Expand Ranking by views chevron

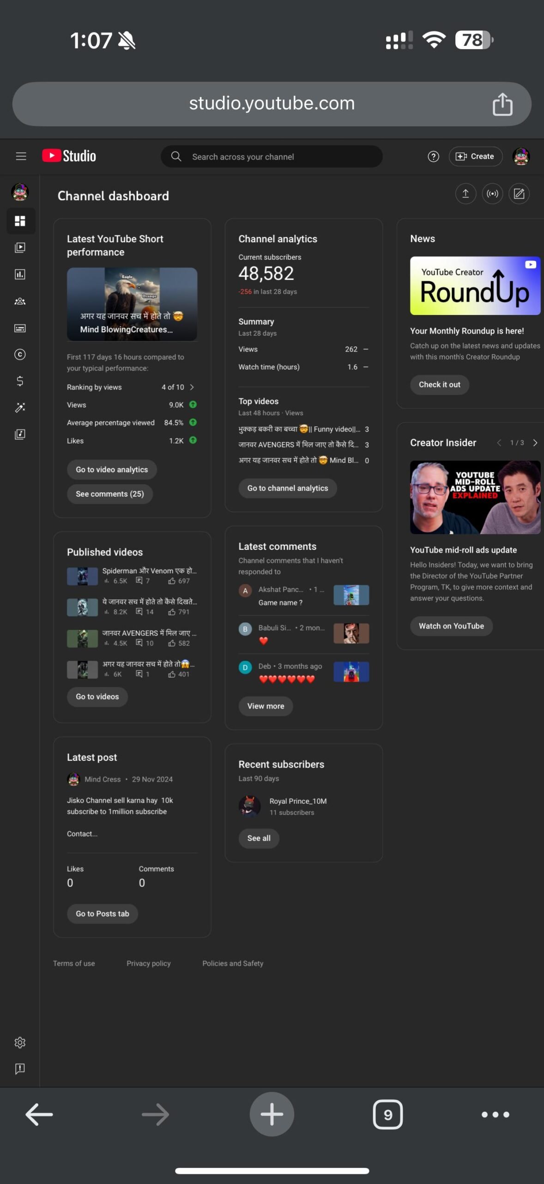click(192, 387)
